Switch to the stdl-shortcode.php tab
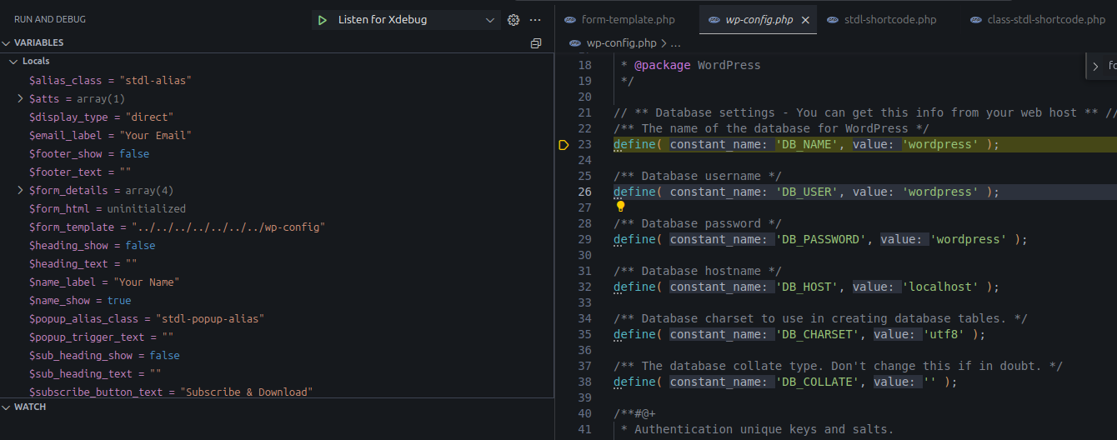 click(889, 20)
